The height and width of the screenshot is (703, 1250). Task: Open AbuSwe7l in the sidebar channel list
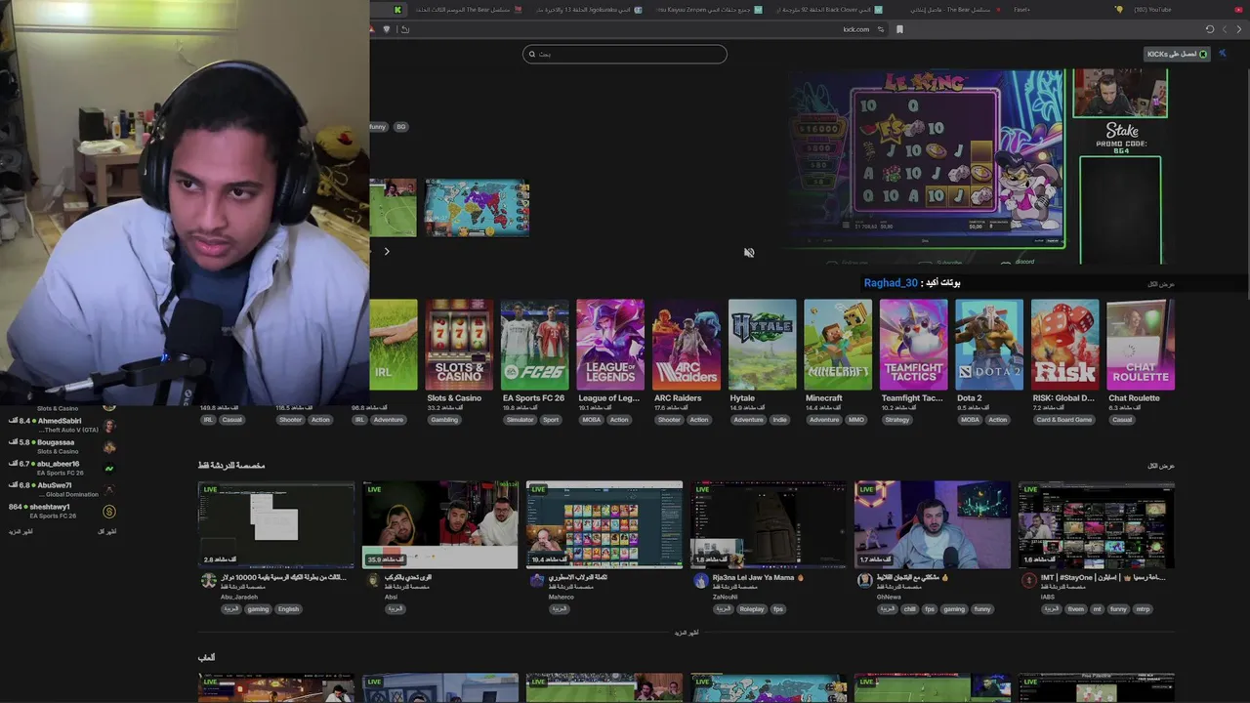point(62,489)
